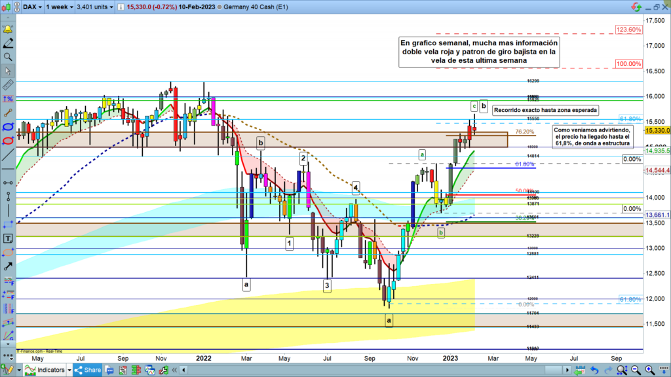Open the DAX instrument dropdown
The image size is (671, 377).
click(x=33, y=8)
